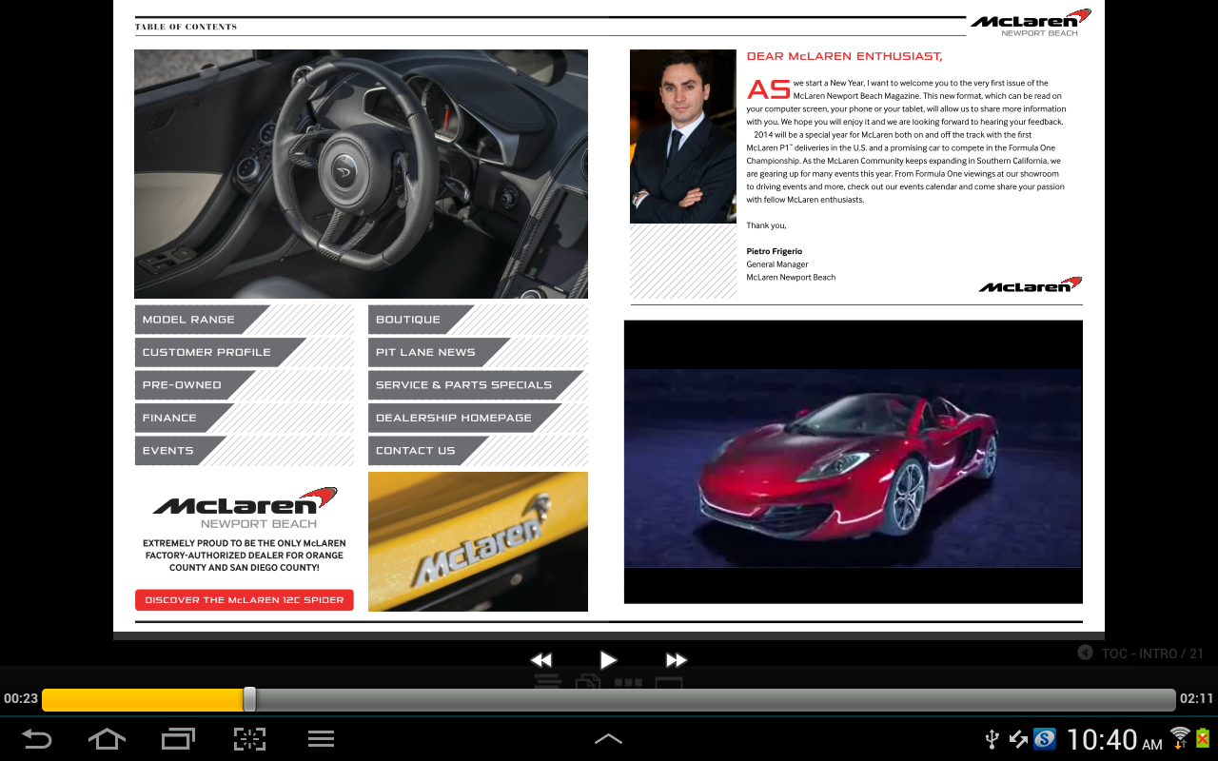Open the Android menu icon
The height and width of the screenshot is (761, 1218).
click(321, 739)
